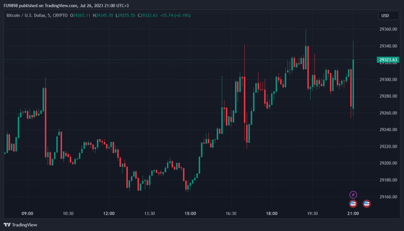Click the purple lightning bolt icon
The image size is (404, 231).
click(x=353, y=195)
